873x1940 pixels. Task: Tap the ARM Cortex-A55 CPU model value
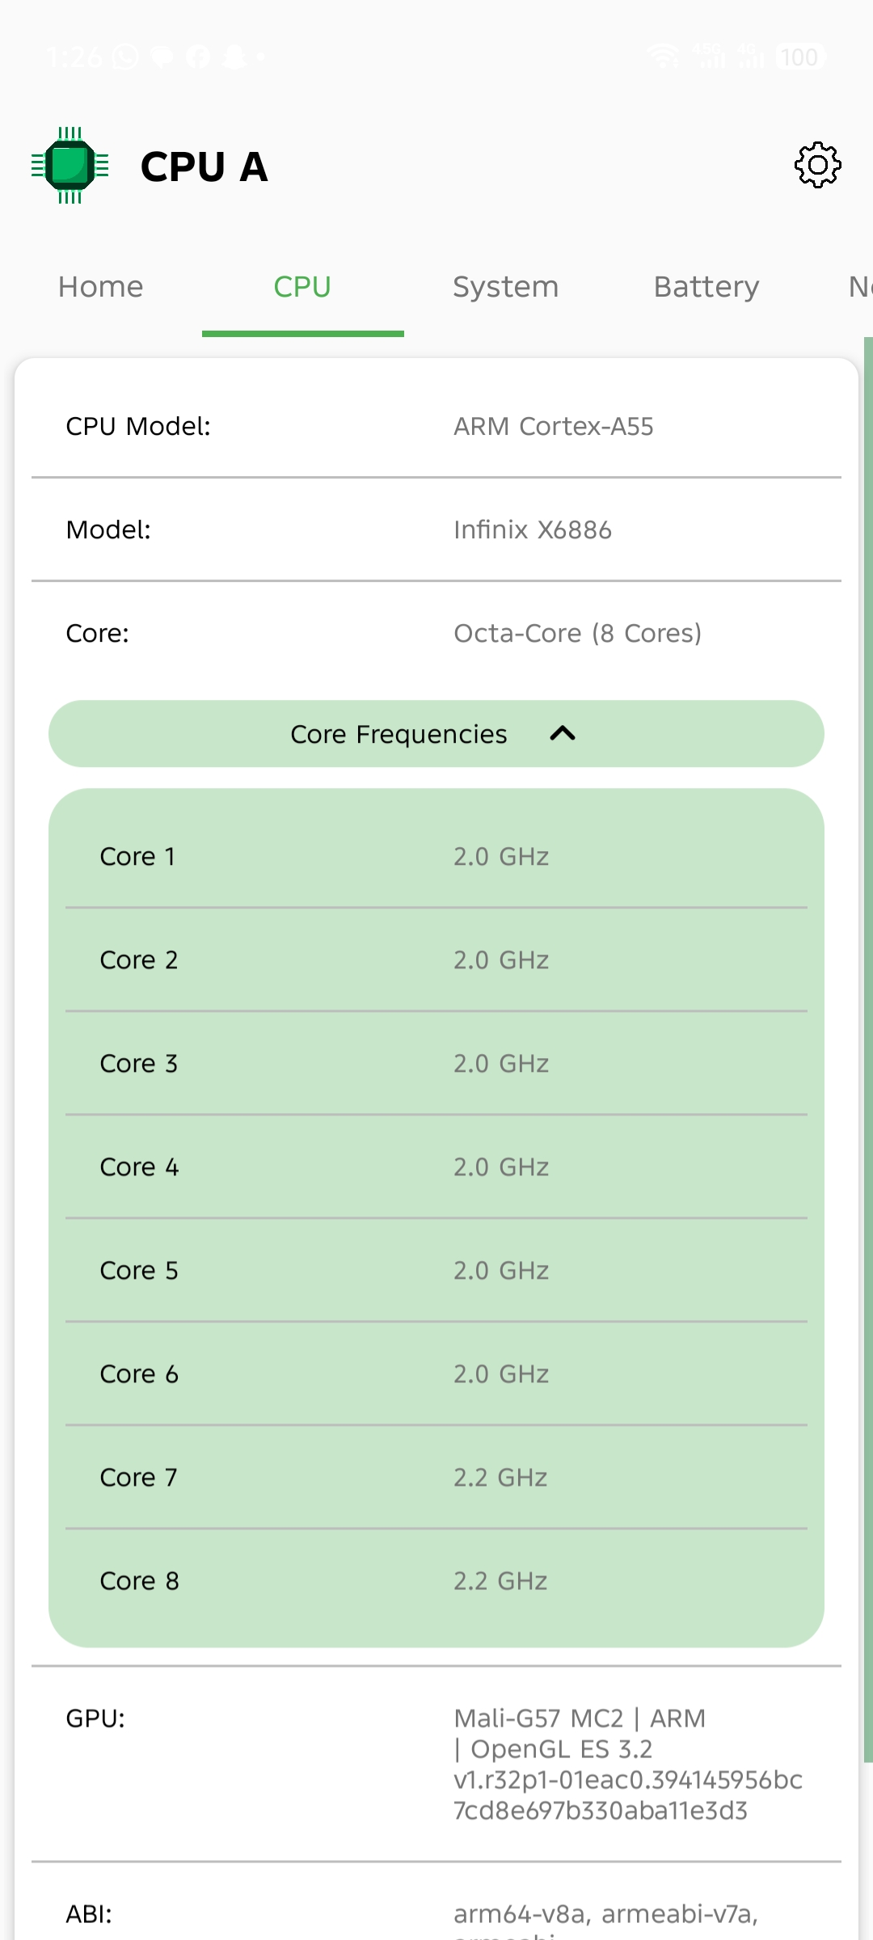[553, 426]
